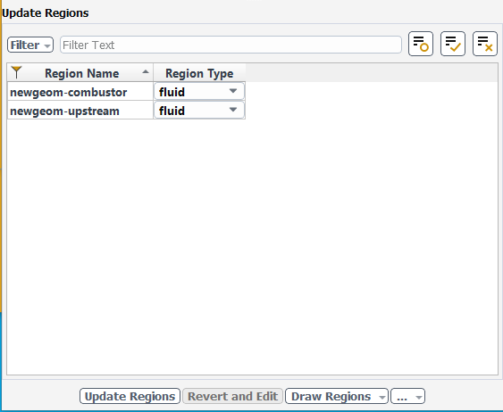This screenshot has width=503, height=412.
Task: Select the newgeom-upstream row
Action: pos(80,111)
